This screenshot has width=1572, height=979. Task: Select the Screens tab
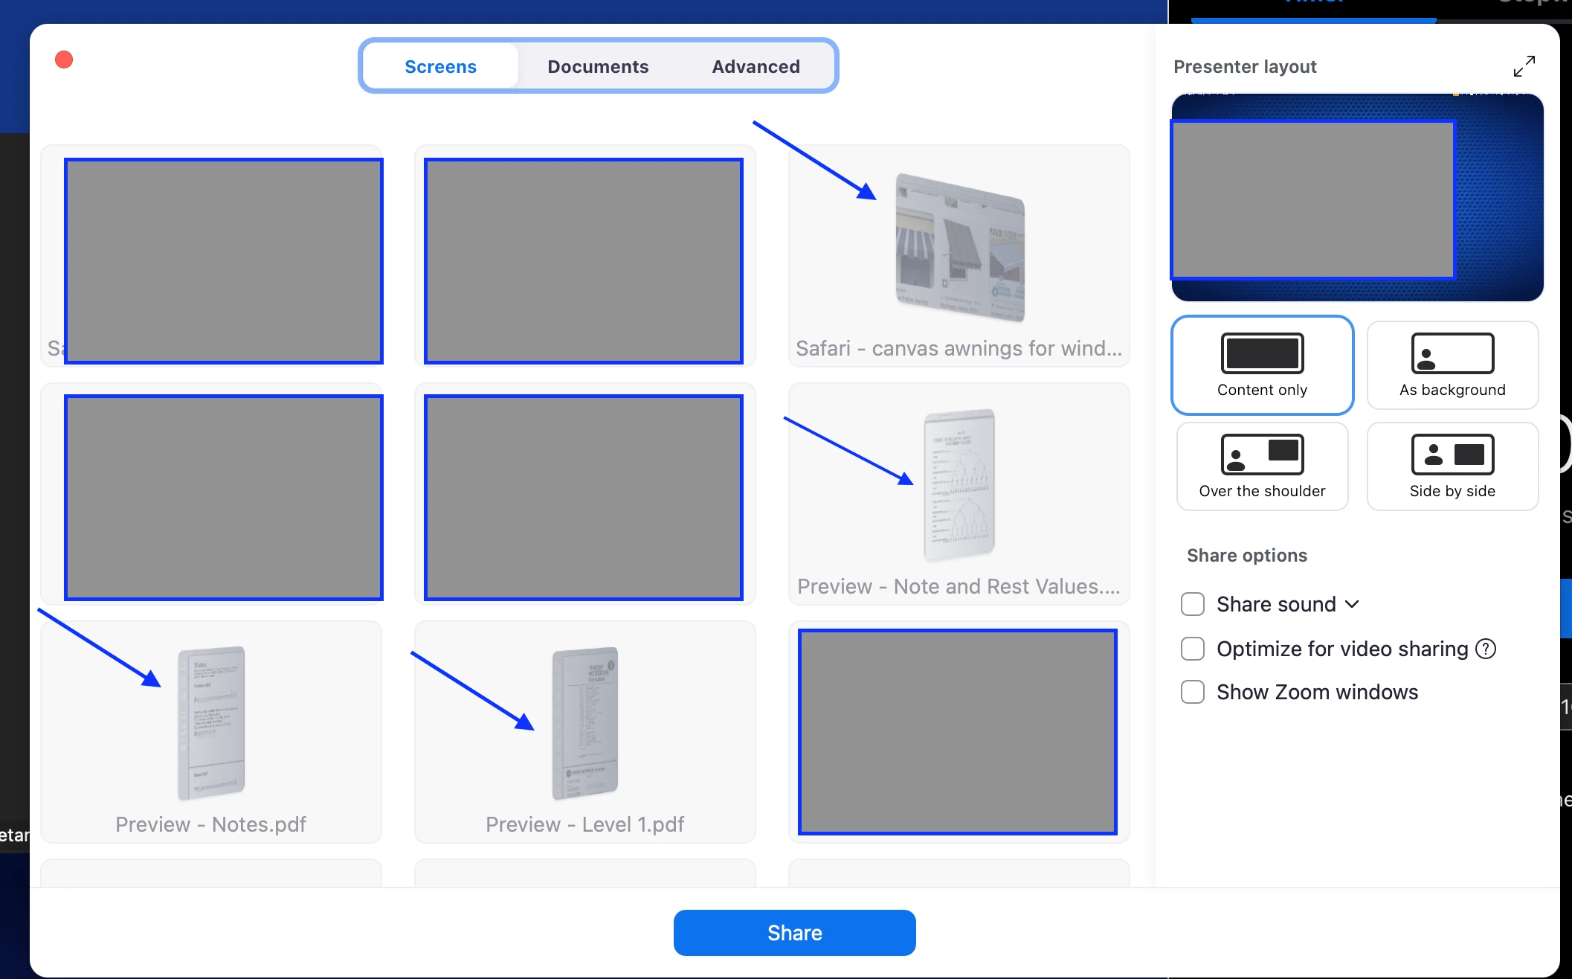440,66
